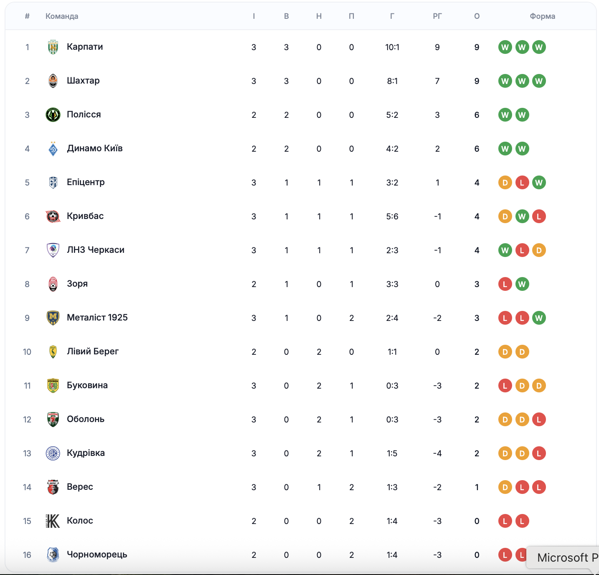This screenshot has height=575, width=599.
Task: Click Епіцентр's yellow D form badge
Action: click(x=505, y=183)
